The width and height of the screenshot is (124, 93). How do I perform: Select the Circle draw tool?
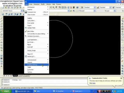tap(1, 34)
